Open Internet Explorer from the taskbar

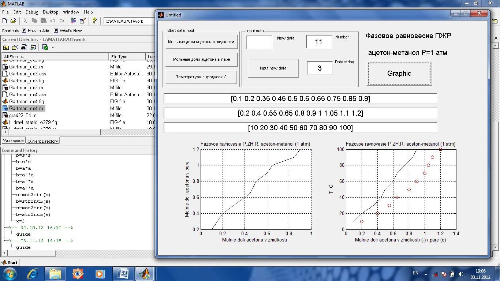click(x=33, y=273)
